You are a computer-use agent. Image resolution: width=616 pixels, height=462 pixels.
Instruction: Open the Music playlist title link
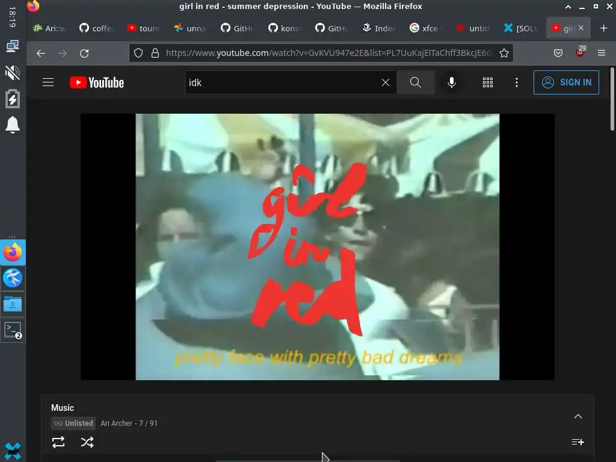tap(63, 408)
